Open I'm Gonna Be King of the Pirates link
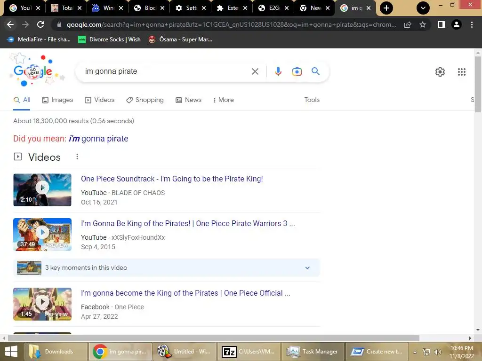 pos(188,223)
